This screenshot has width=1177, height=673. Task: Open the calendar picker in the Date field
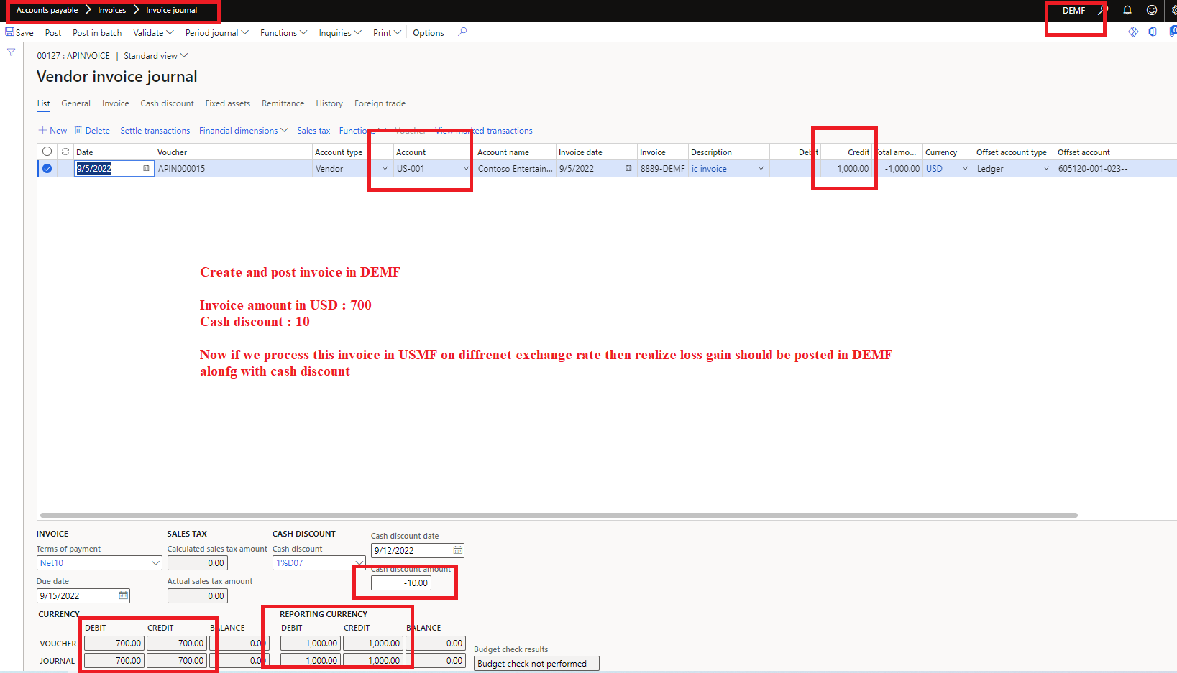pyautogui.click(x=146, y=168)
